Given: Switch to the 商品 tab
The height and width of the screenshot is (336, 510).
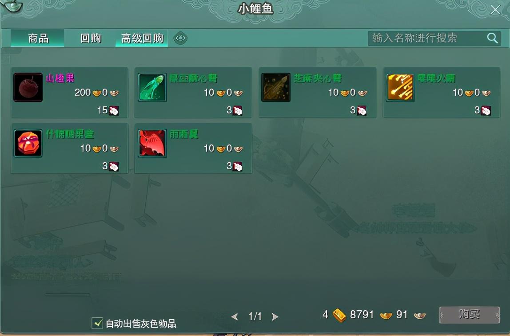Looking at the screenshot, I should click(x=37, y=38).
